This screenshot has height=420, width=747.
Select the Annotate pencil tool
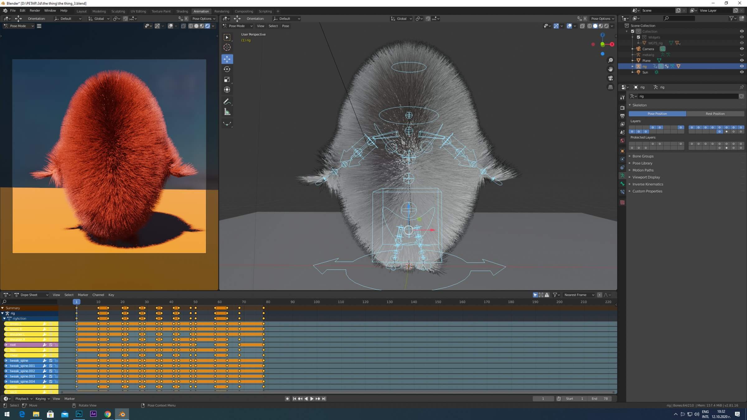tap(227, 102)
